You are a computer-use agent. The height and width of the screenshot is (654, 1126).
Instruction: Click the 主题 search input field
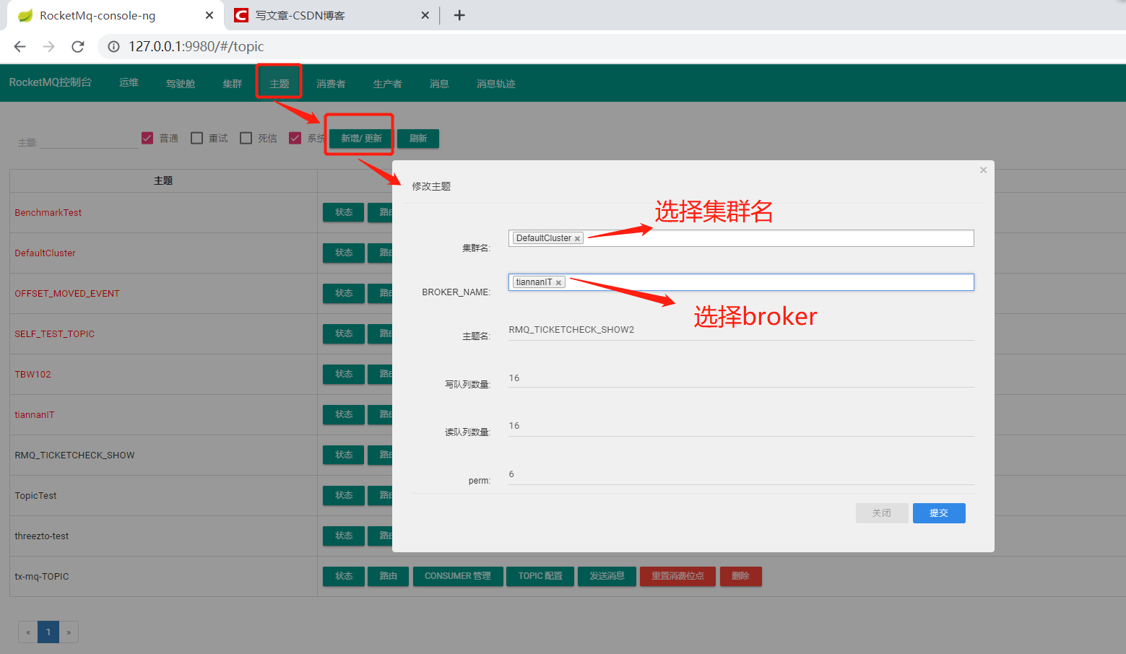[88, 141]
